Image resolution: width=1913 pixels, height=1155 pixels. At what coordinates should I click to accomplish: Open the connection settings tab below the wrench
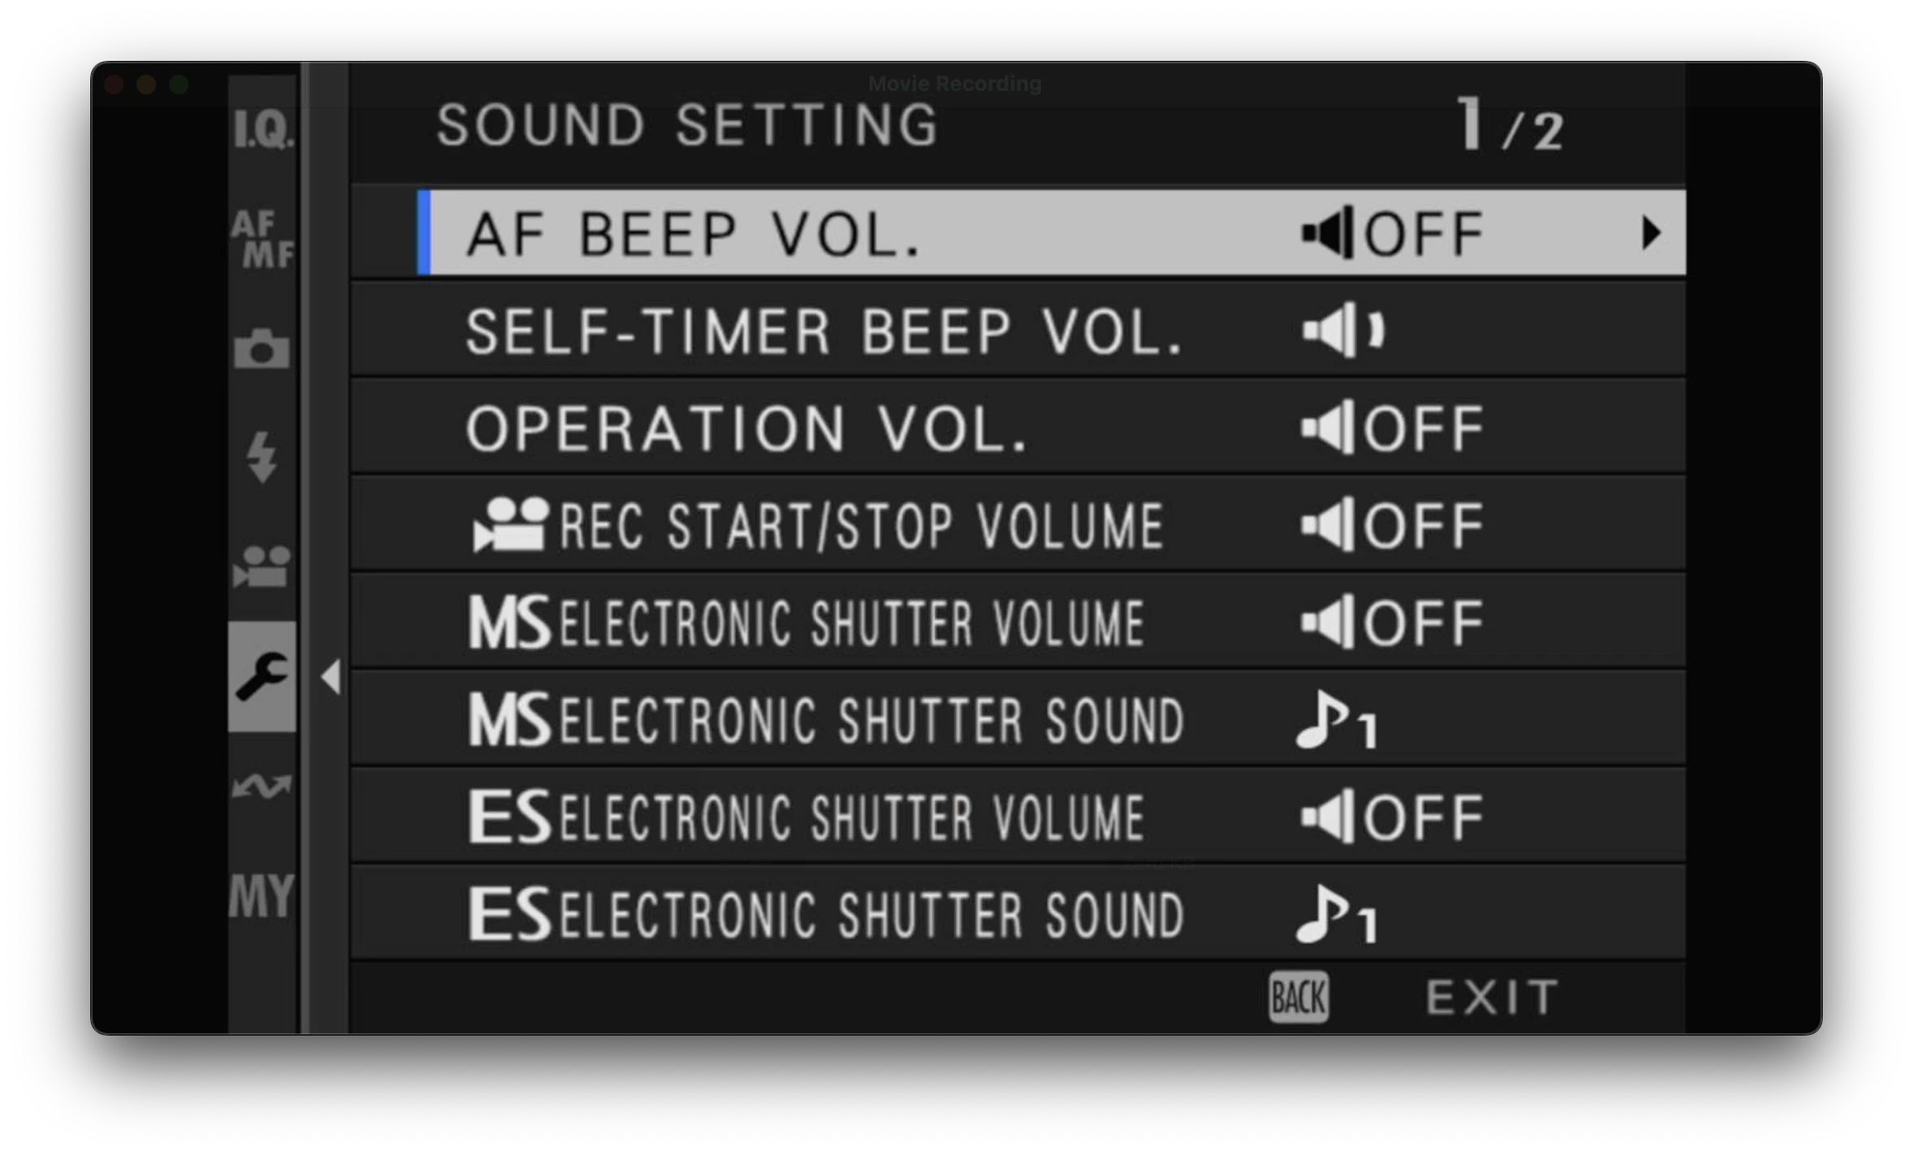click(262, 785)
